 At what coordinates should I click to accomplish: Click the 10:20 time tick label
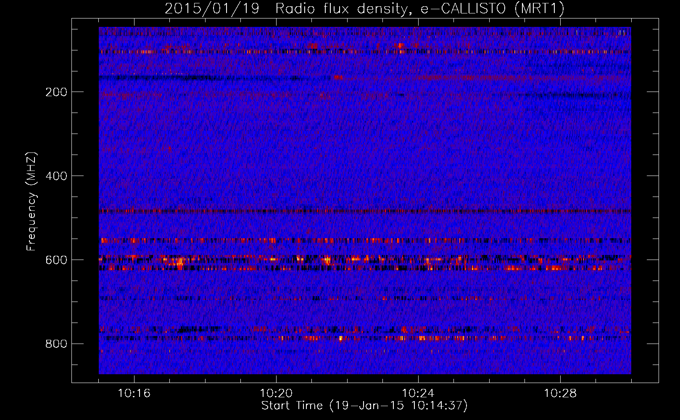point(276,394)
